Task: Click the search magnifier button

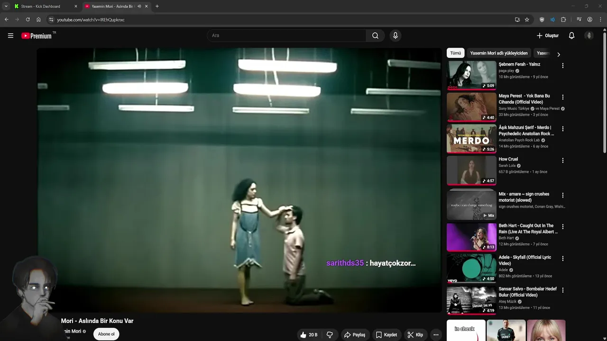Action: [375, 36]
